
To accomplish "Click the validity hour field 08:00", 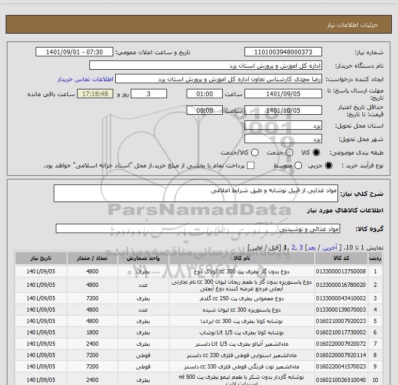I will point(205,110).
